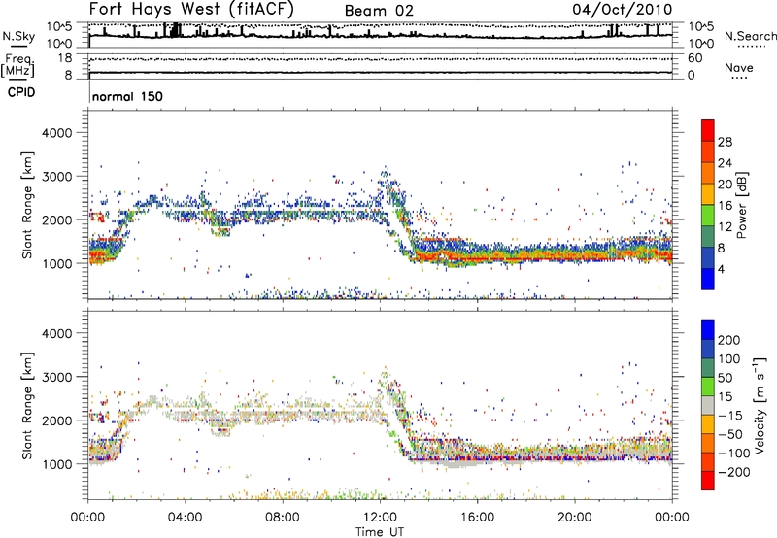Screen dimensions: 777x538
Task: Click the 'N.Search' legend label
Action: (x=750, y=36)
